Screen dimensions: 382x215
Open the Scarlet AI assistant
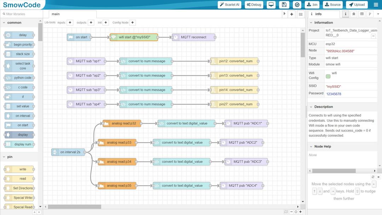click(229, 5)
